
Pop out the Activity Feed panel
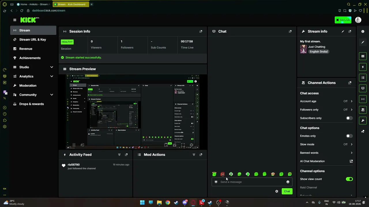[x=126, y=155]
